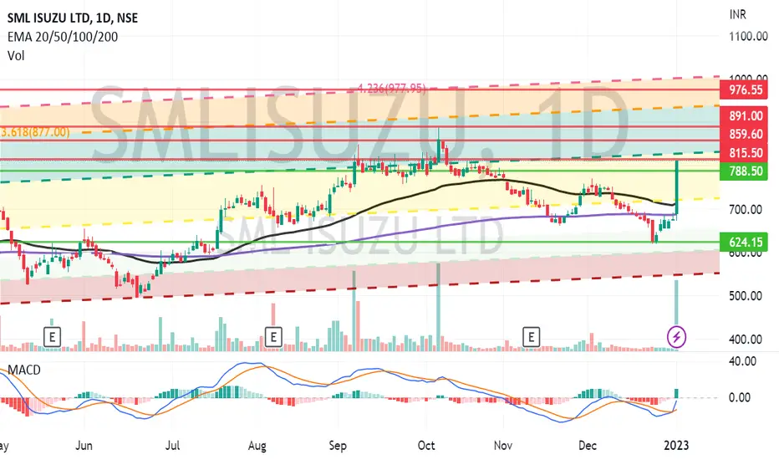The height and width of the screenshot is (460, 779).
Task: Open the purple lightning event marker
Action: click(677, 337)
